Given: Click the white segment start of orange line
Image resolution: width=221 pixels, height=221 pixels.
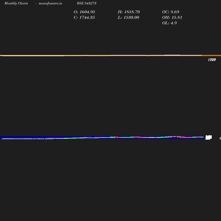Looking at the screenshot, I should pos(1,56).
